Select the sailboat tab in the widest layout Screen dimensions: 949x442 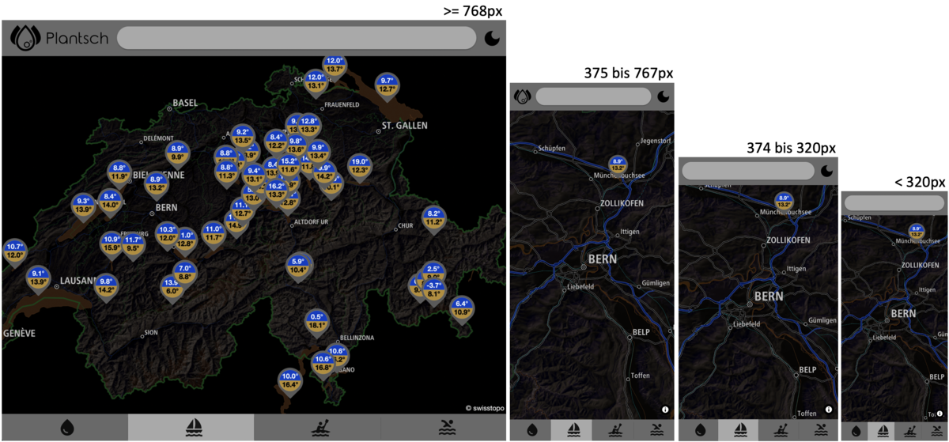click(x=191, y=427)
